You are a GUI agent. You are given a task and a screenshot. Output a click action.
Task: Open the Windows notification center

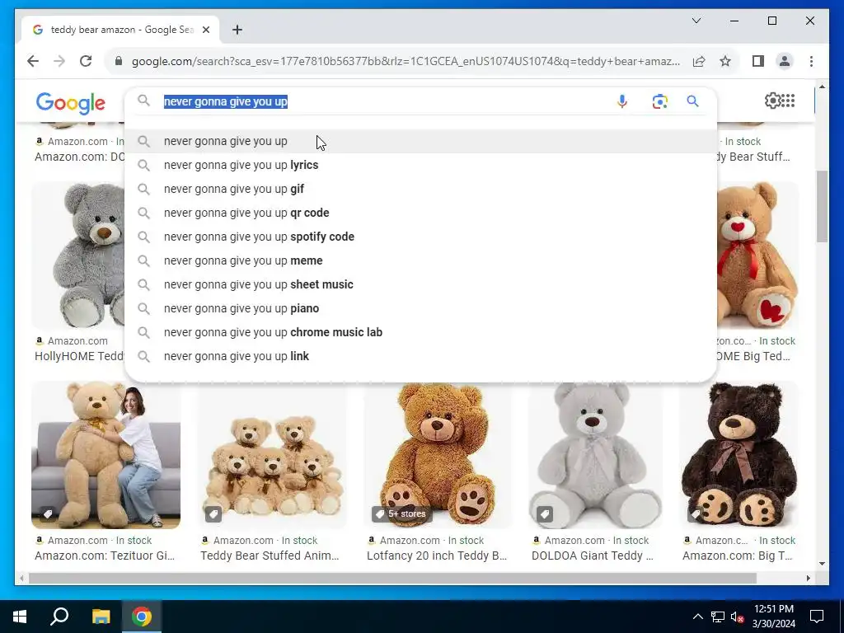[817, 617]
